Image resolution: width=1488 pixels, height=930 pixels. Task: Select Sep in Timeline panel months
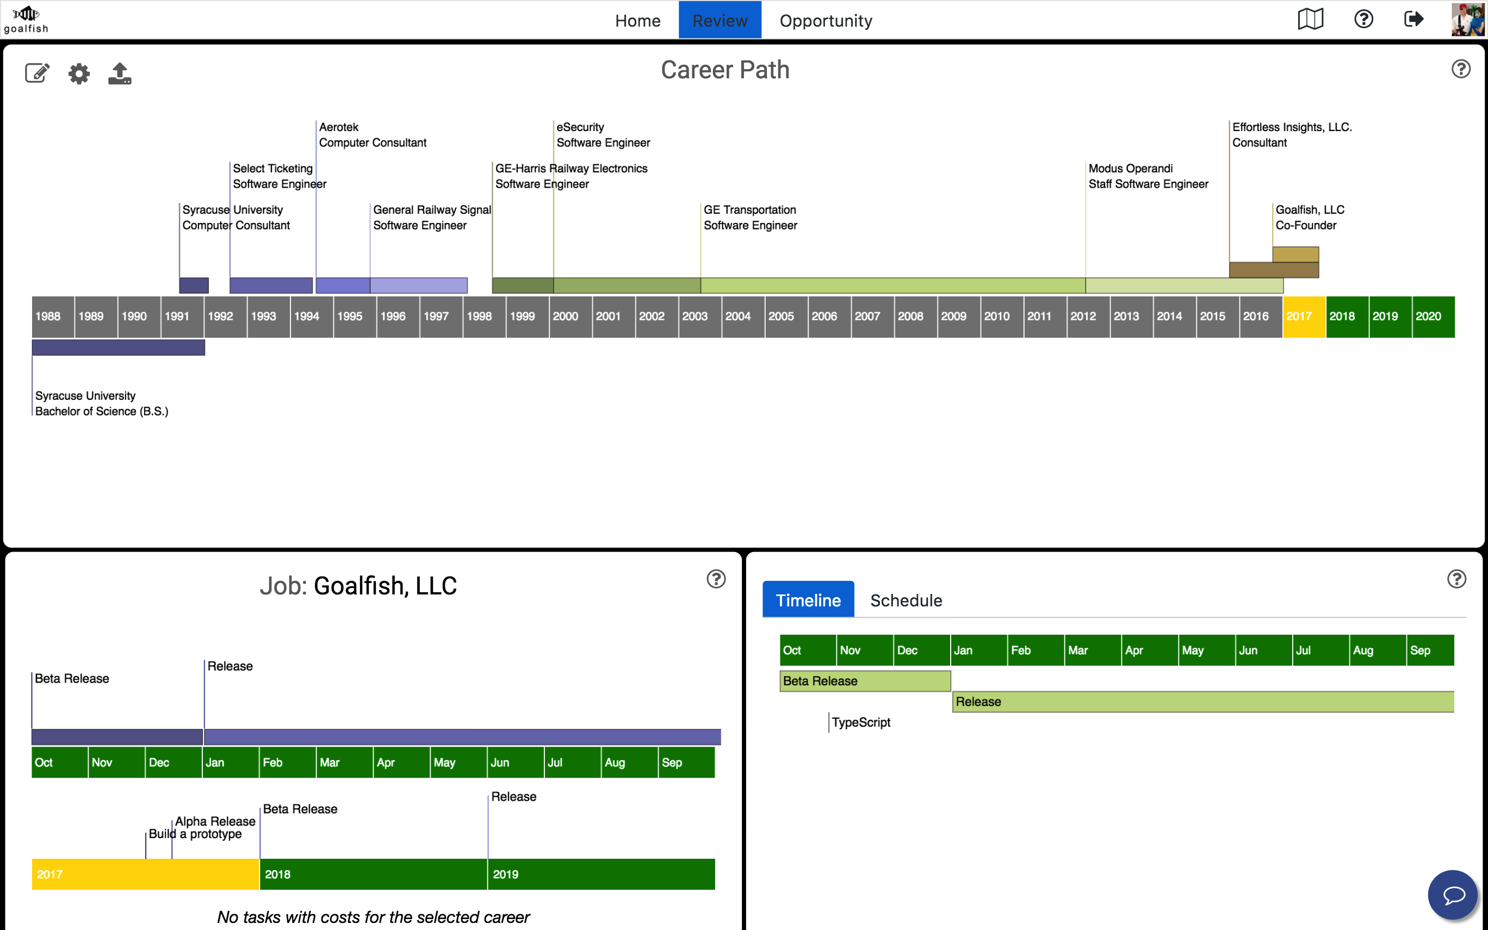click(1430, 650)
